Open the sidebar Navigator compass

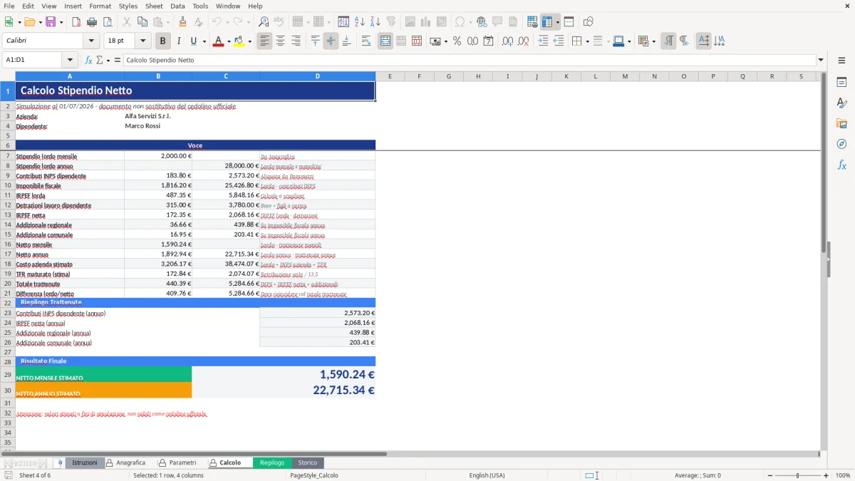(841, 144)
